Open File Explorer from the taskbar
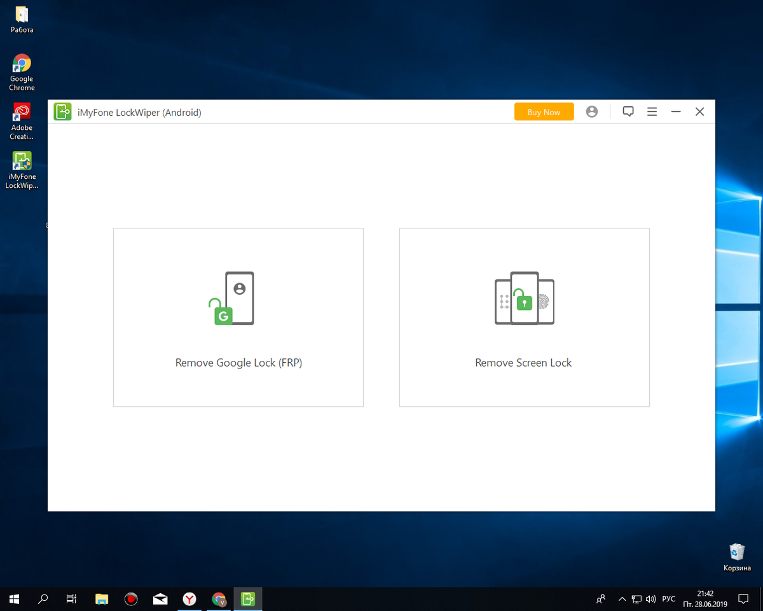 click(x=102, y=599)
